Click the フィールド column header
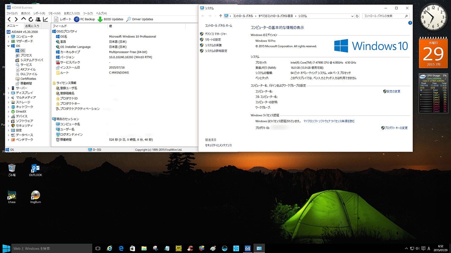Image resolution: width=451 pixels, height=253 pixels. (x=79, y=26)
